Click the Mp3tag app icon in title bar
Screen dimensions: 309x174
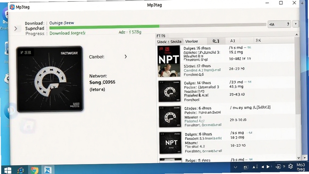(x=12, y=7)
